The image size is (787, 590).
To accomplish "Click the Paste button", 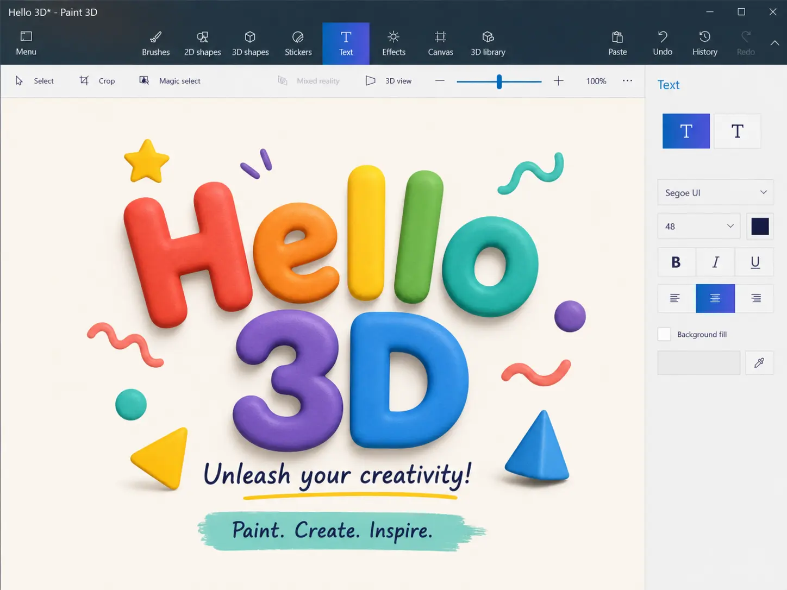I will tap(617, 43).
